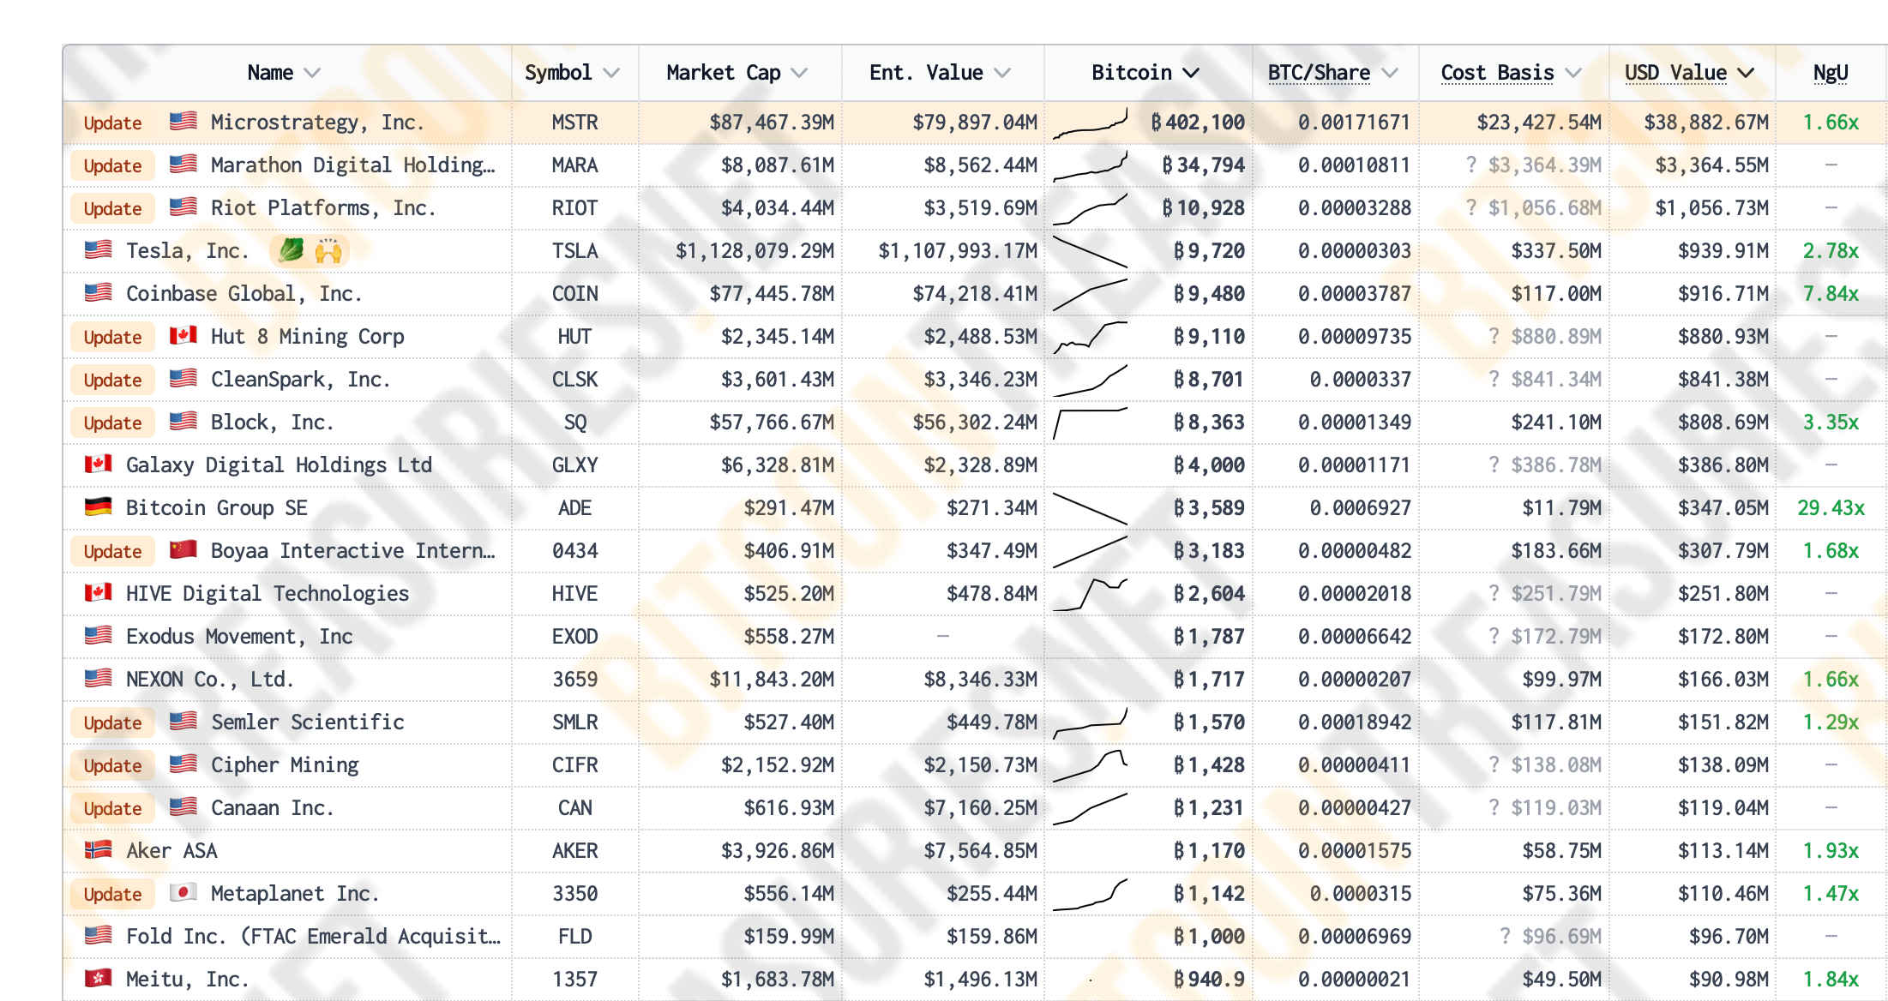Click Update button for Boyaa Interactive
1888x1001 pixels.
(112, 551)
